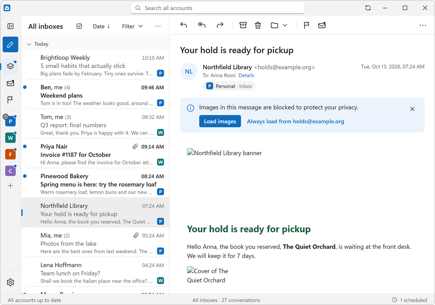
Task: Click Always load from holds@example.org link
Action: click(295, 122)
